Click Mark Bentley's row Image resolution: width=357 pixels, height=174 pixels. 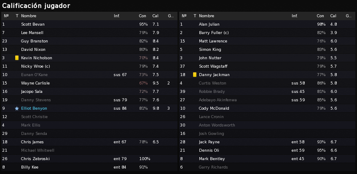pyautogui.click(x=267, y=159)
